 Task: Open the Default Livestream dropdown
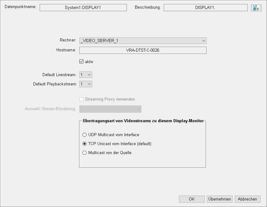[86, 75]
